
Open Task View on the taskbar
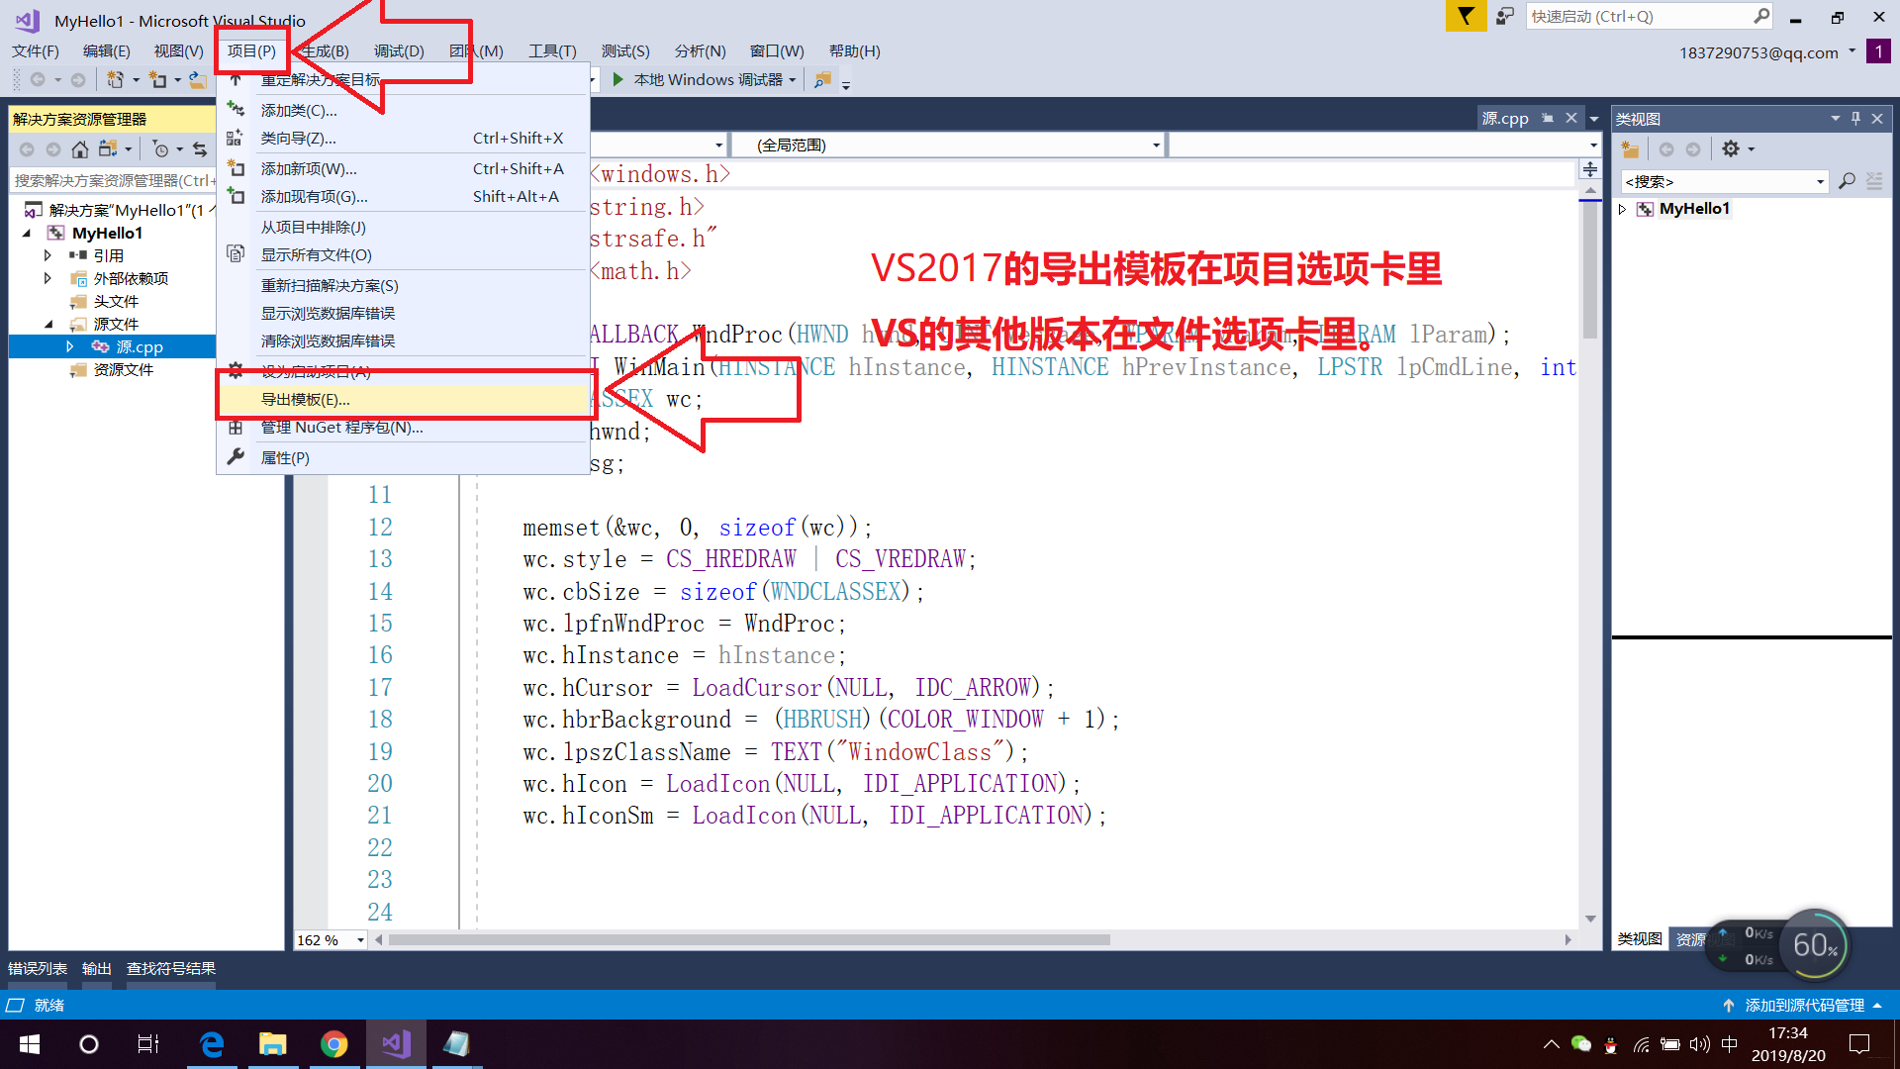click(x=148, y=1044)
